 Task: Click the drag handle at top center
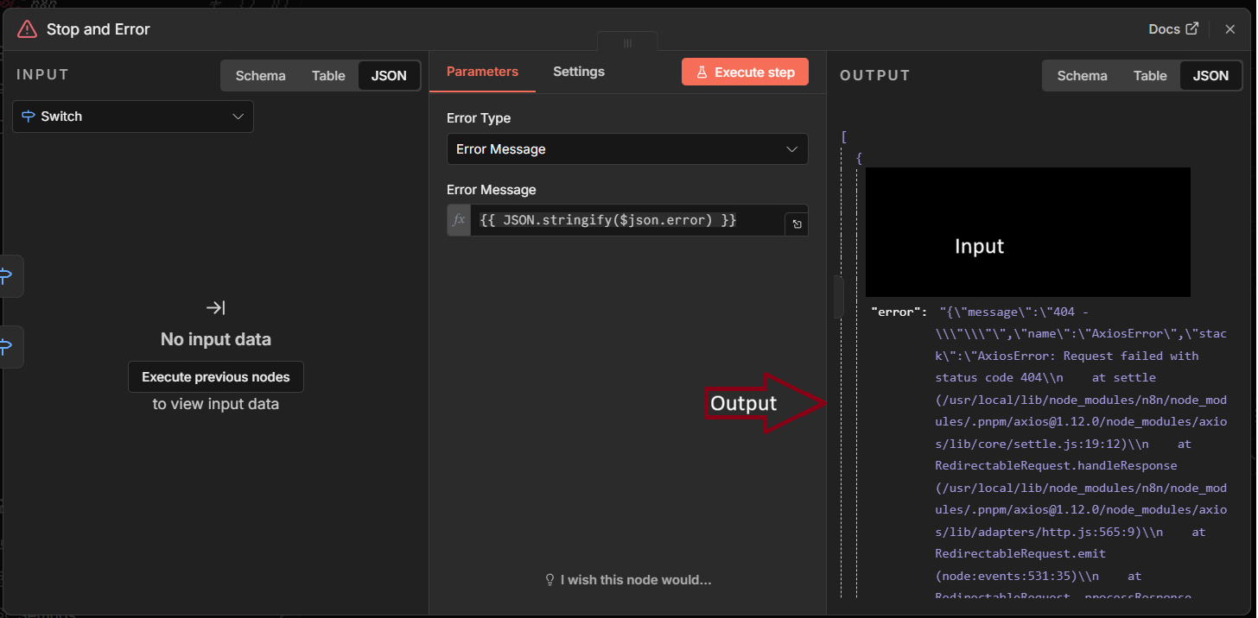pos(627,43)
